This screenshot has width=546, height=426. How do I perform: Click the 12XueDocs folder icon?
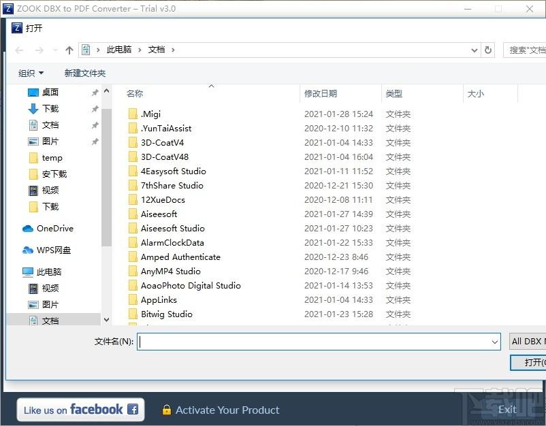point(133,199)
